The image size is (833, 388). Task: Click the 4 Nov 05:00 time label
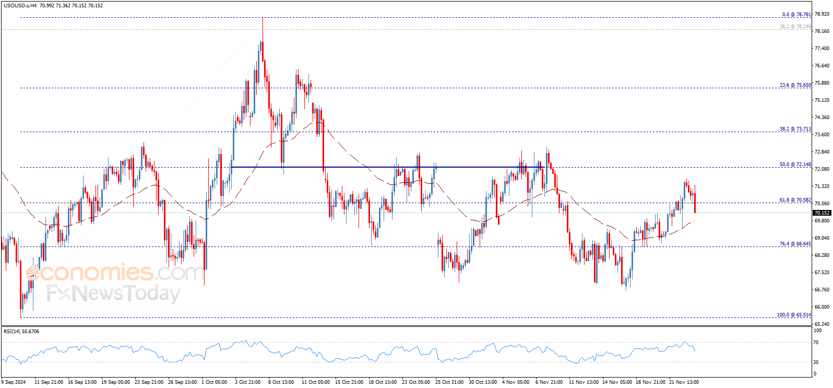tap(516, 382)
